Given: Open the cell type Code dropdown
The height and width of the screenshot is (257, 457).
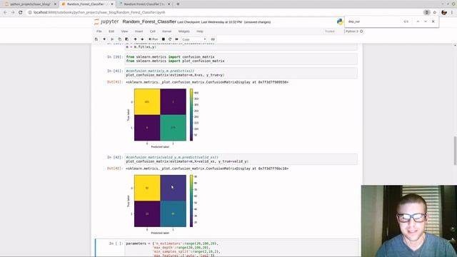Looking at the screenshot, I should tap(194, 39).
